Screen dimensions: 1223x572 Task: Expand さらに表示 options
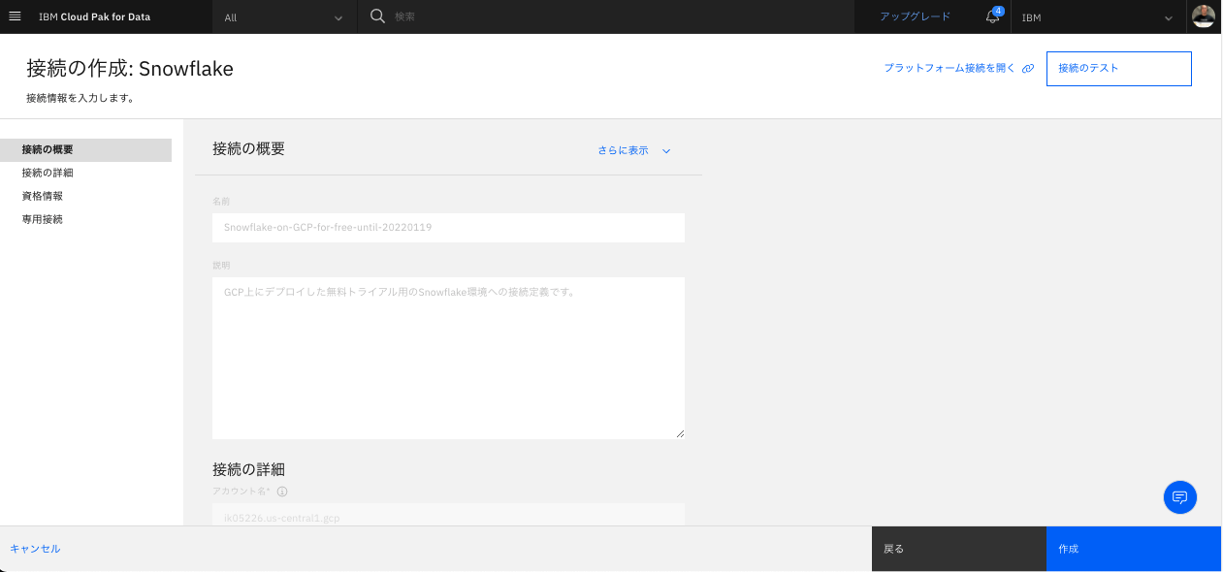coord(634,150)
